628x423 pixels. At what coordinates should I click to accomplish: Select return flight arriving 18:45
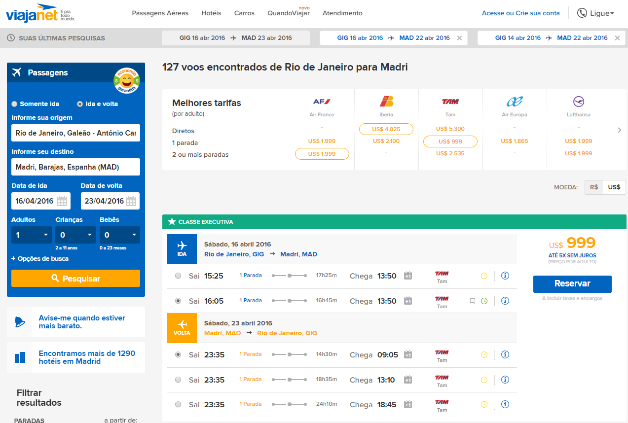178,404
